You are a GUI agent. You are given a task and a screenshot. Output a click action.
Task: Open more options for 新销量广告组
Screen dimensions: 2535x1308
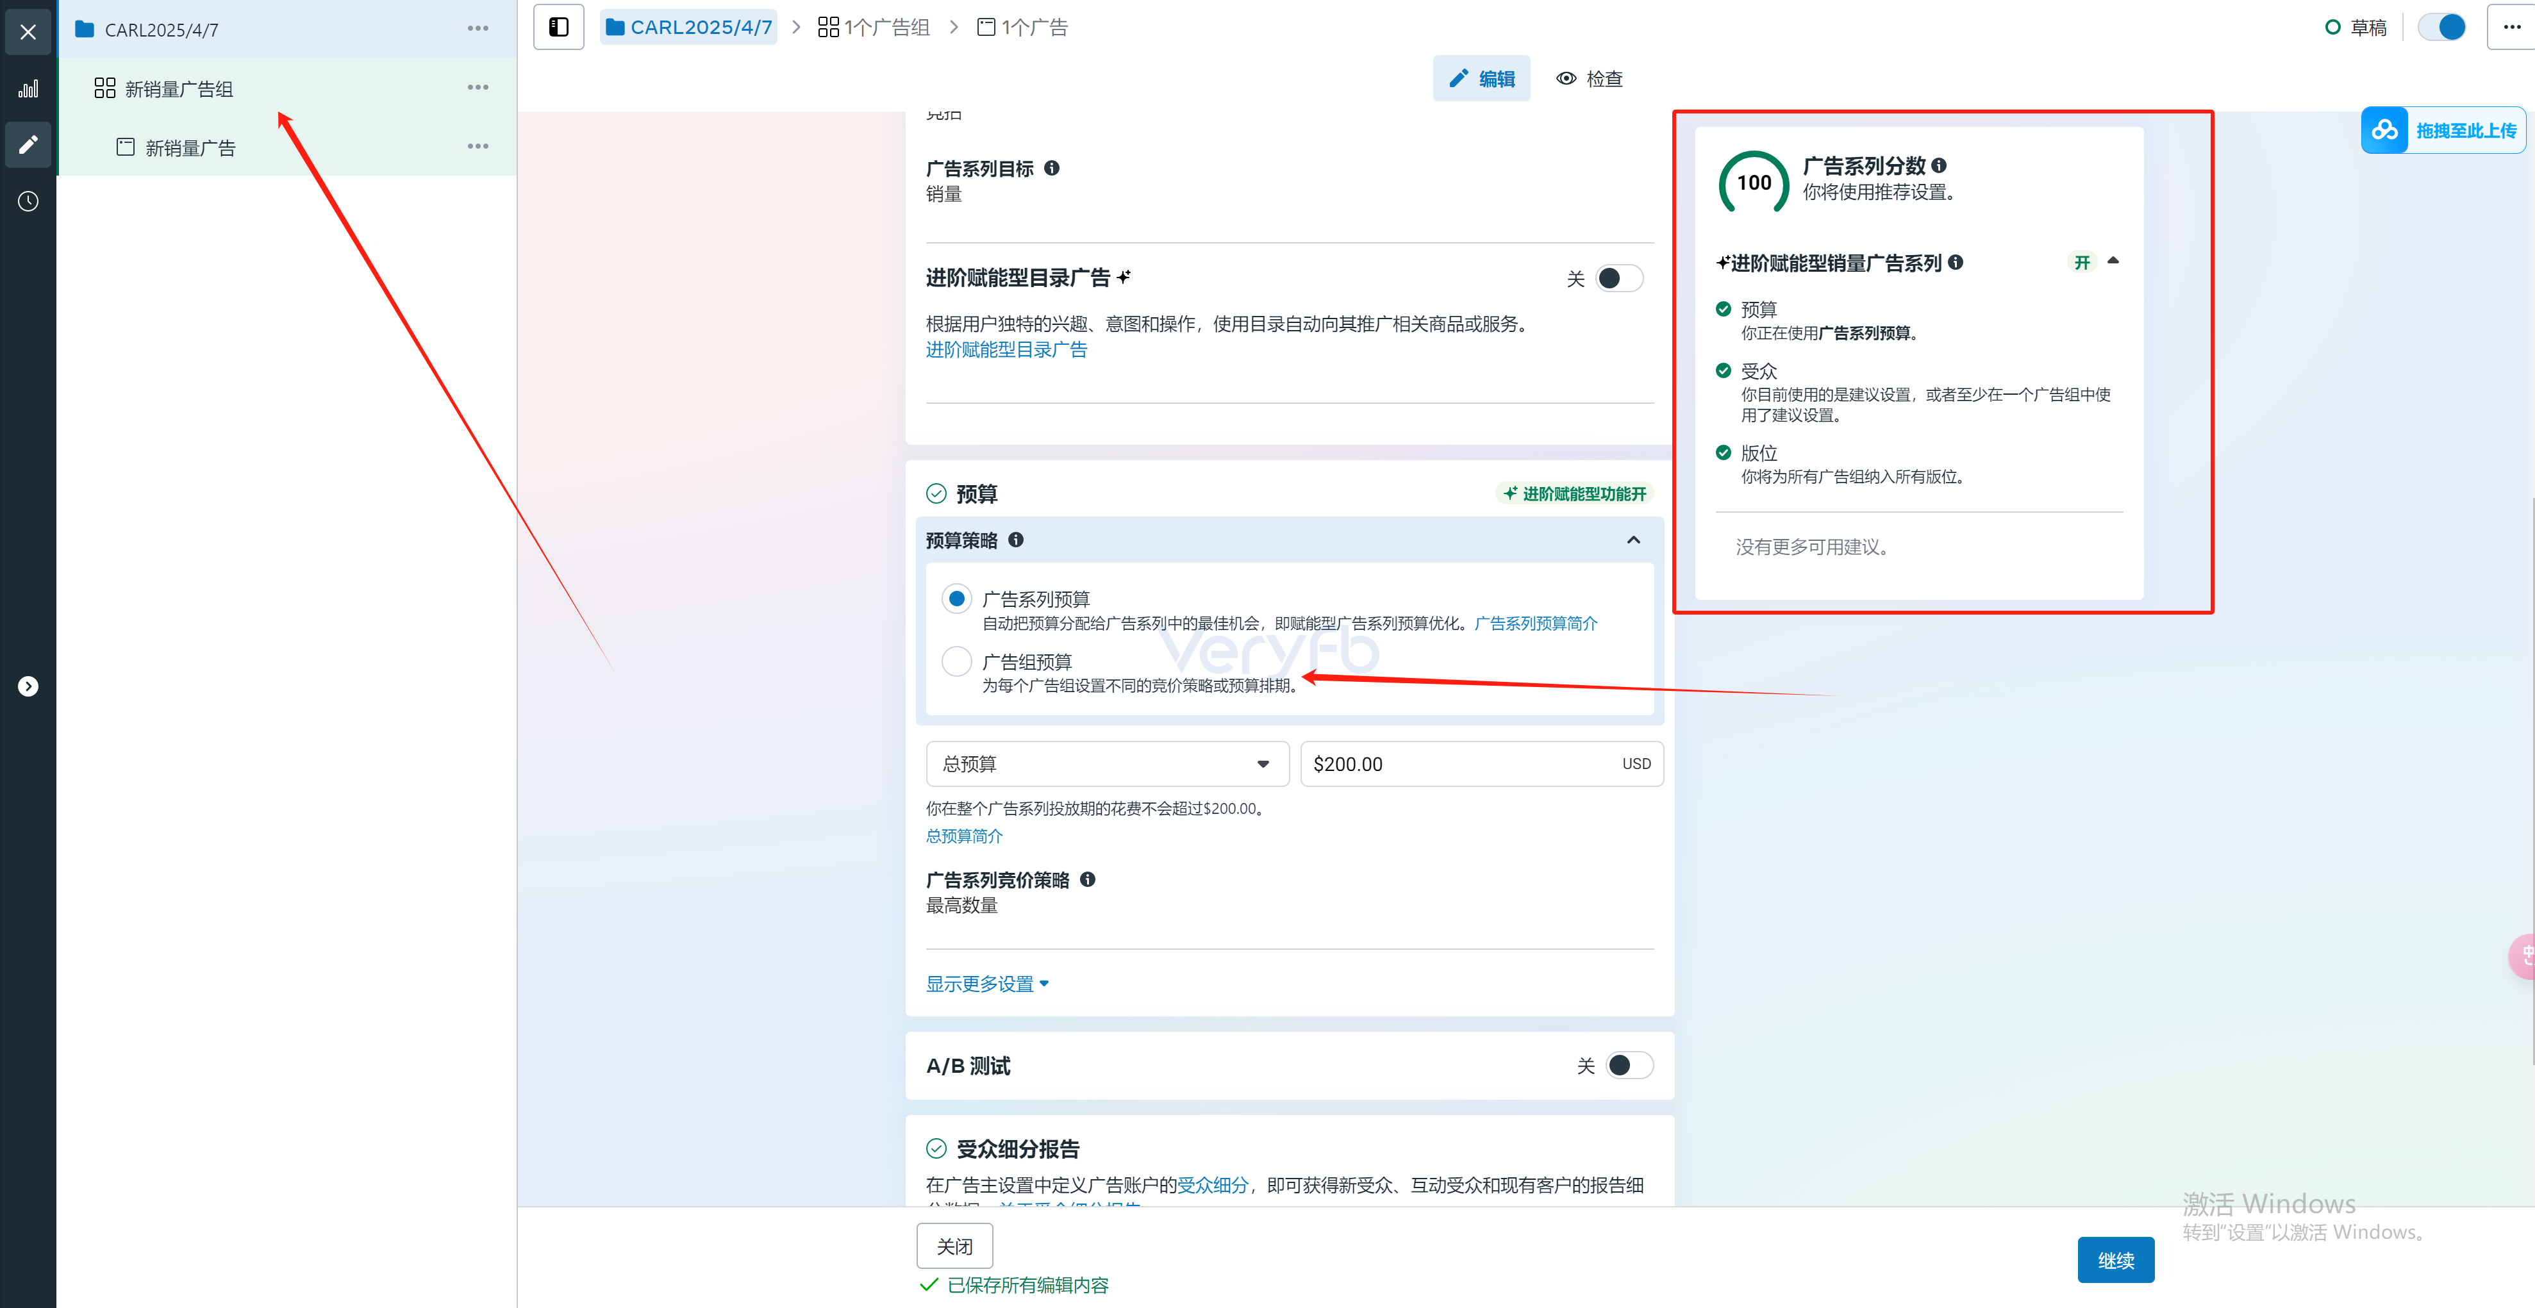pyautogui.click(x=478, y=88)
